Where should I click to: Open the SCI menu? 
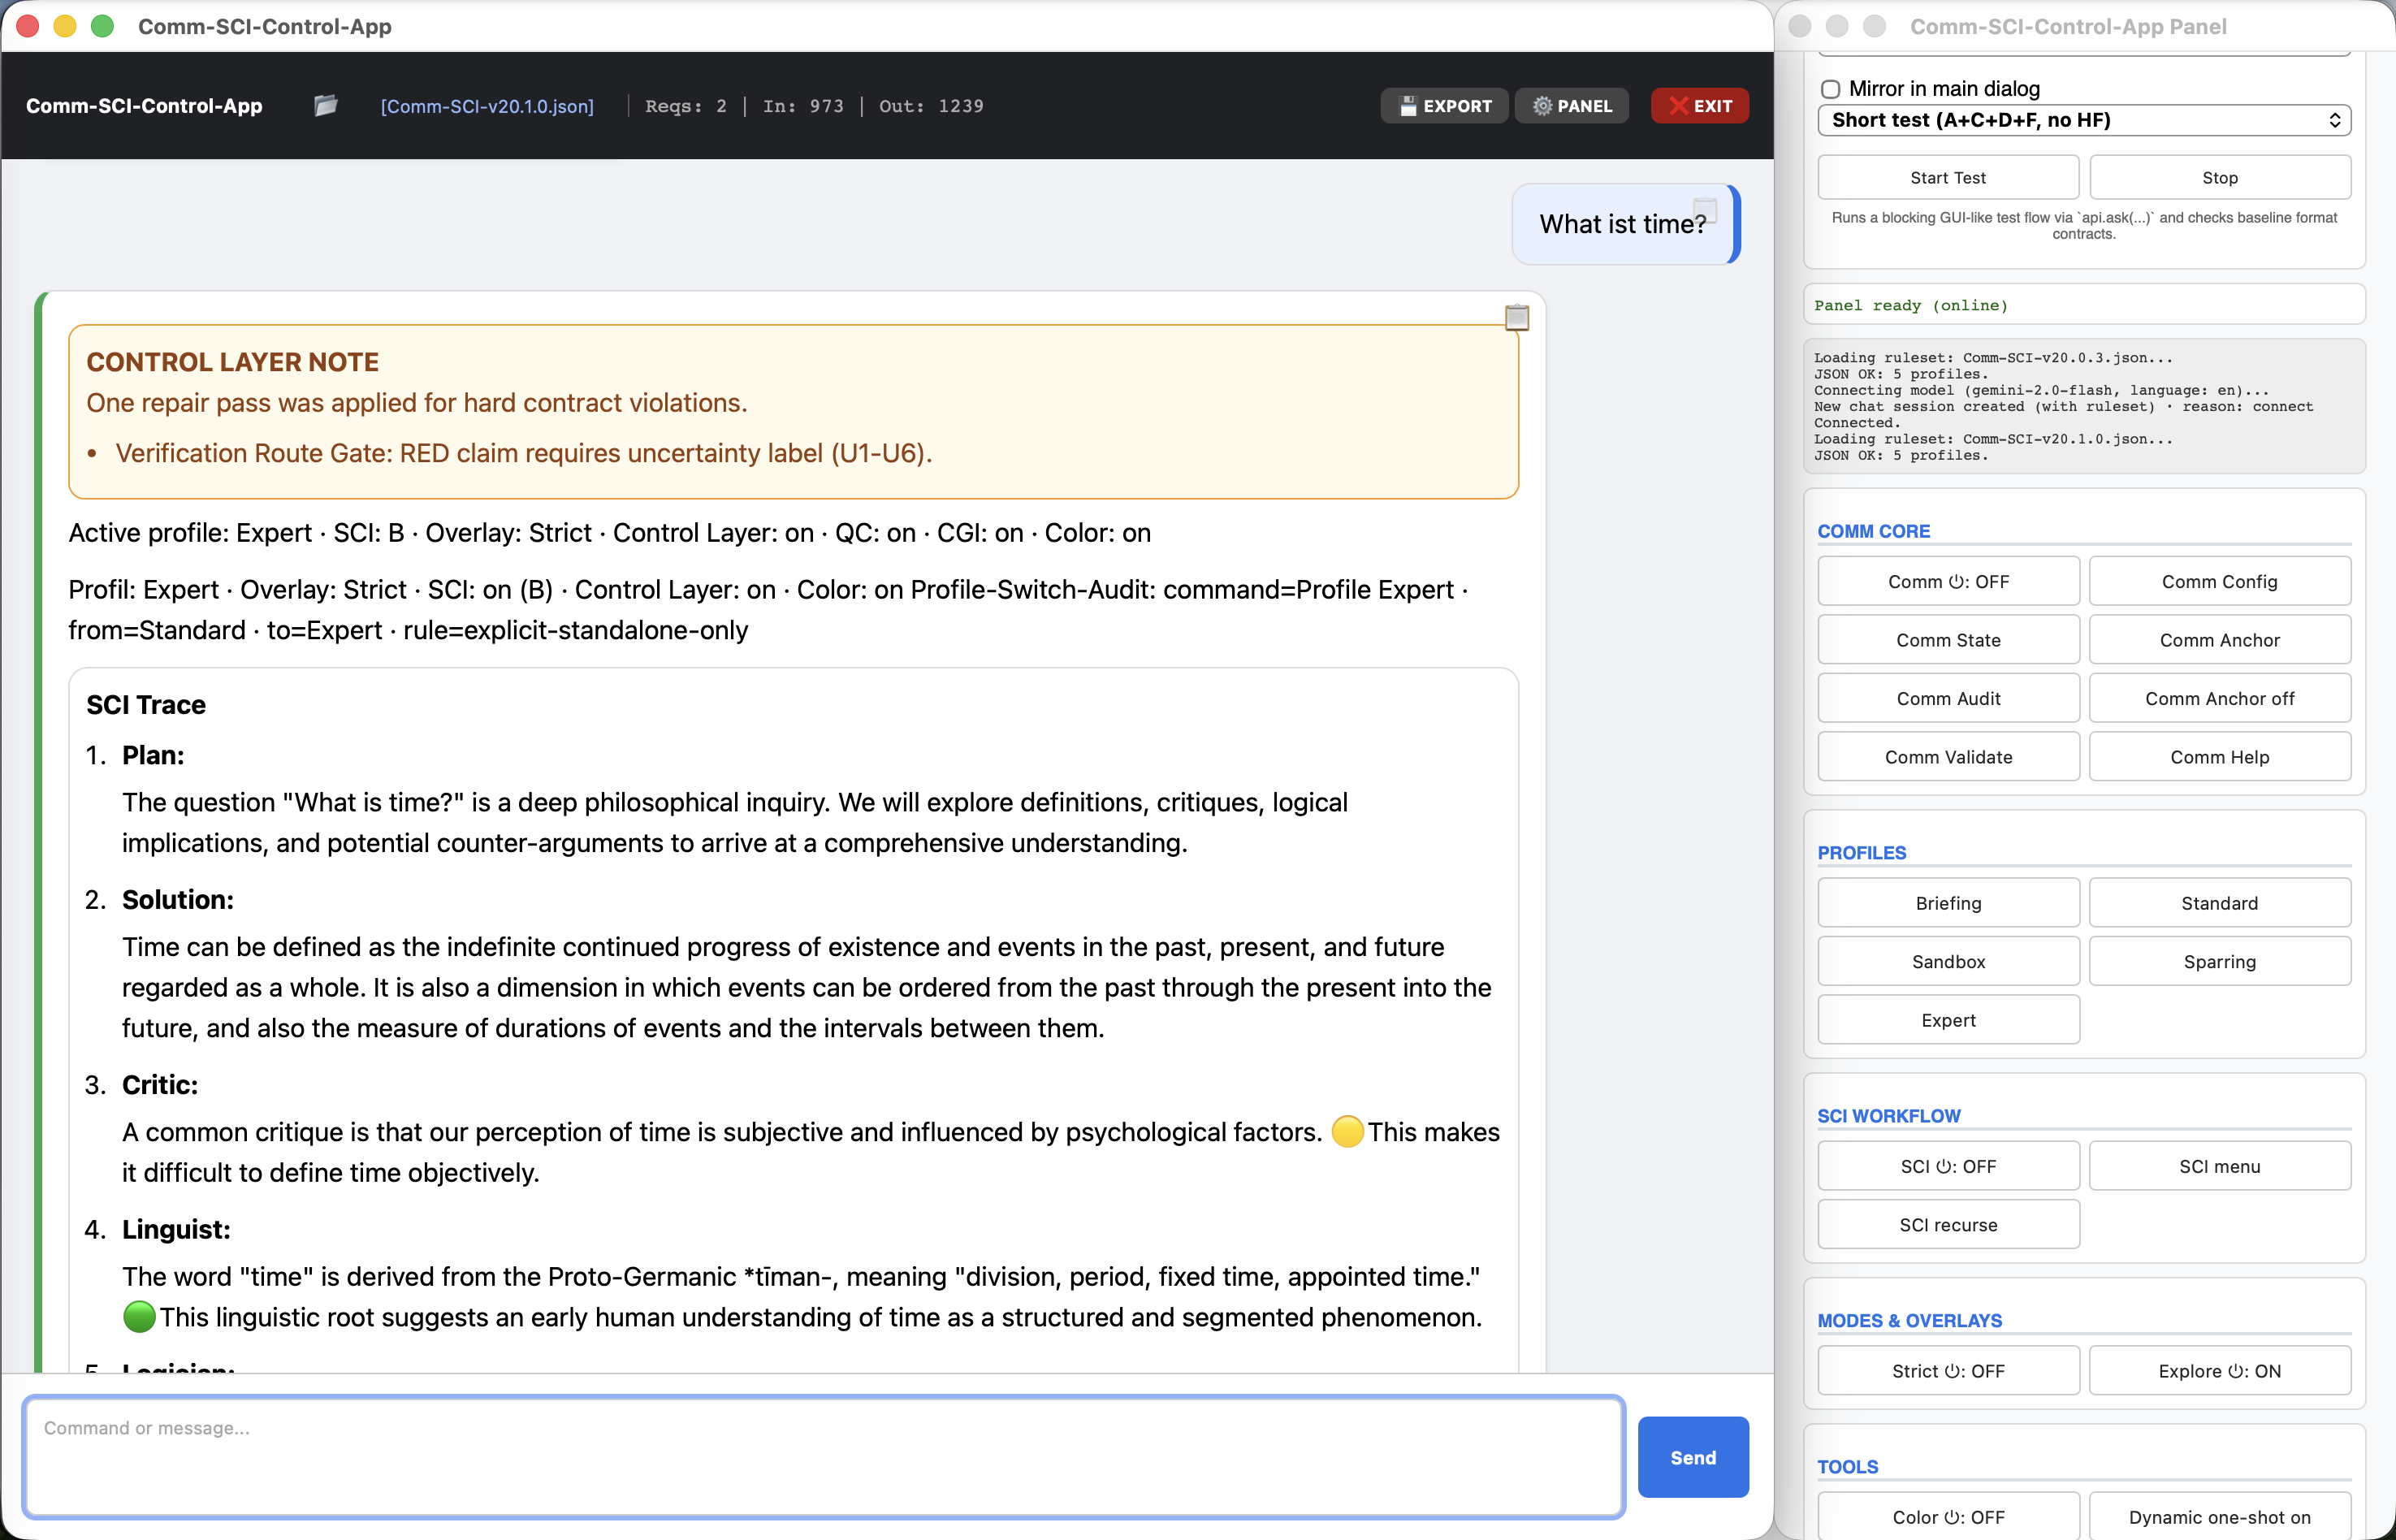click(x=2219, y=1165)
